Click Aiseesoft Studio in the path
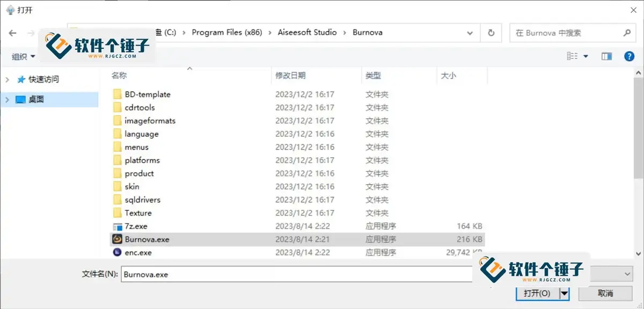 (x=307, y=32)
